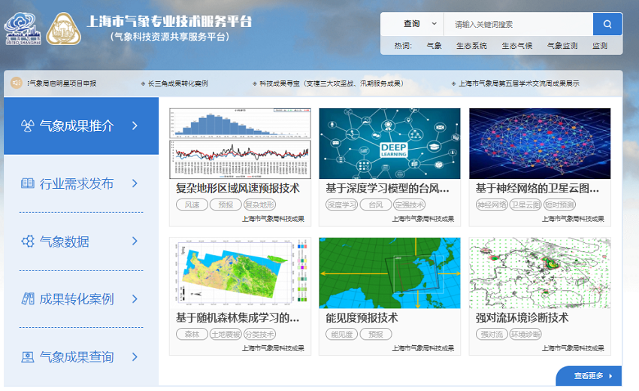Click the 神经网络 tag
This screenshot has height=391, width=639.
(x=492, y=205)
